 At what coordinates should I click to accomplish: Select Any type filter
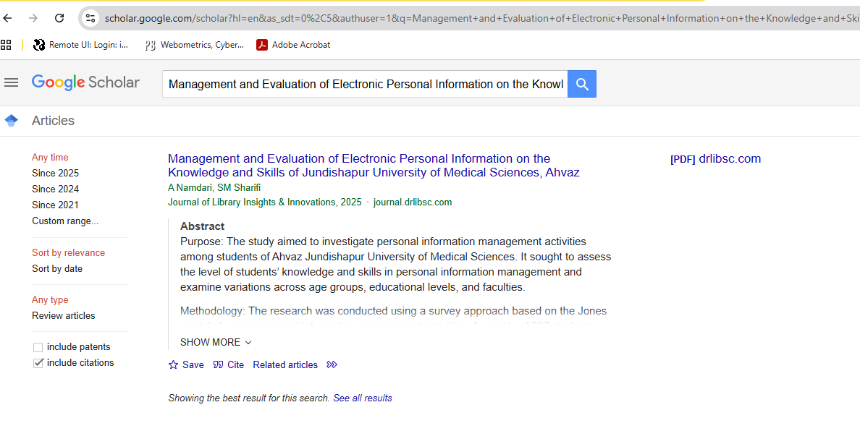click(x=50, y=300)
